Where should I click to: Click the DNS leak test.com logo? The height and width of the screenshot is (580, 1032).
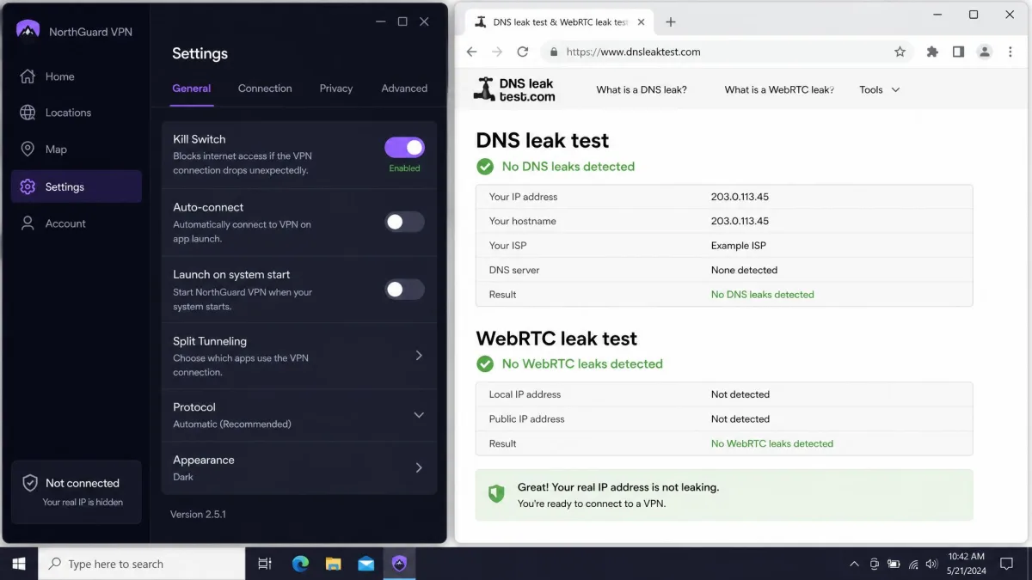tap(514, 89)
